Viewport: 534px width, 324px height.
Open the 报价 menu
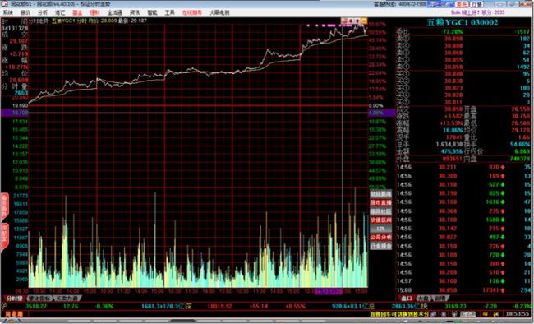click(25, 12)
